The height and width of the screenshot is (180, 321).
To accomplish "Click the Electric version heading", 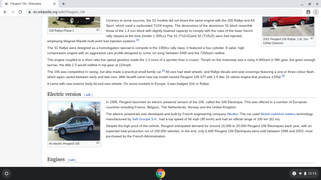I will (64, 94).
